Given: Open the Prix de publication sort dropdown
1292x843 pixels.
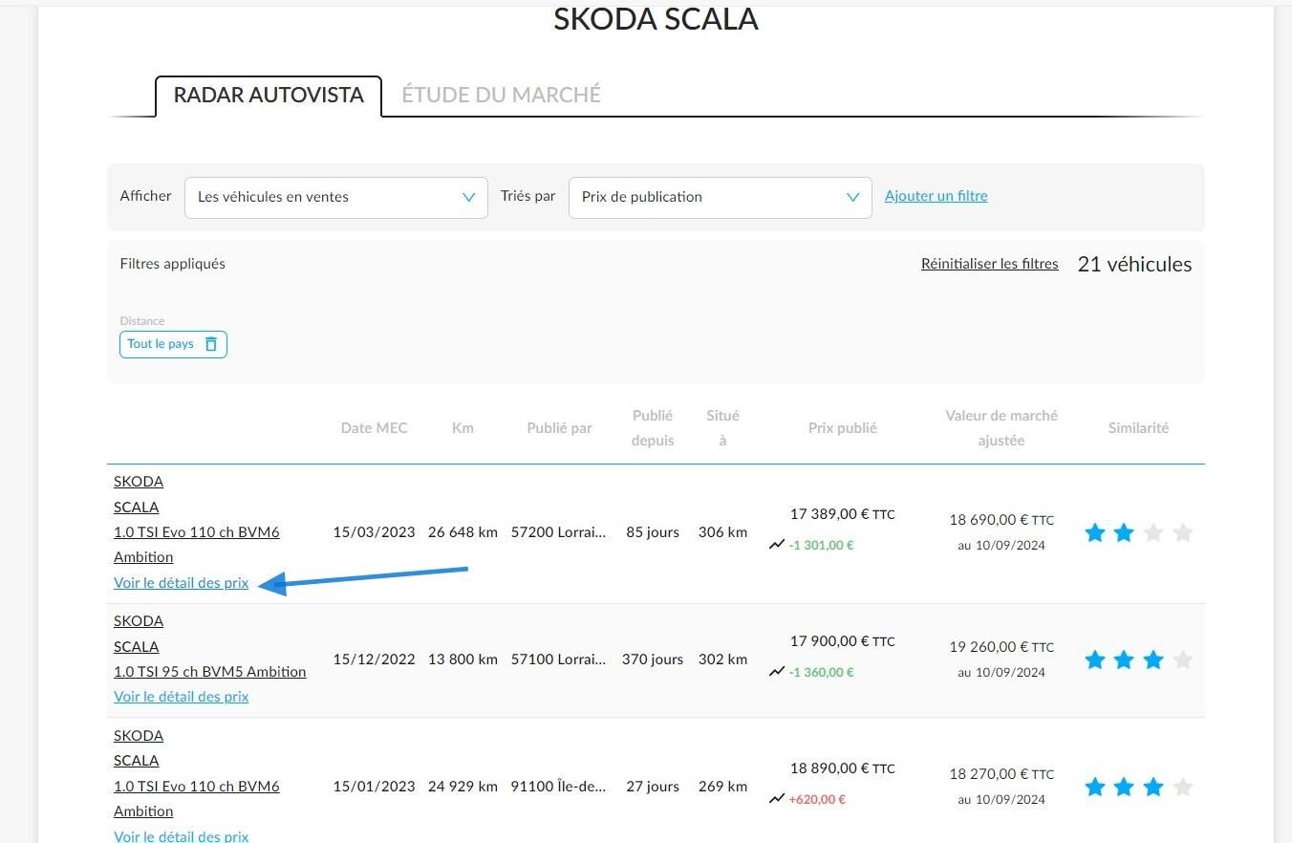Looking at the screenshot, I should (721, 197).
